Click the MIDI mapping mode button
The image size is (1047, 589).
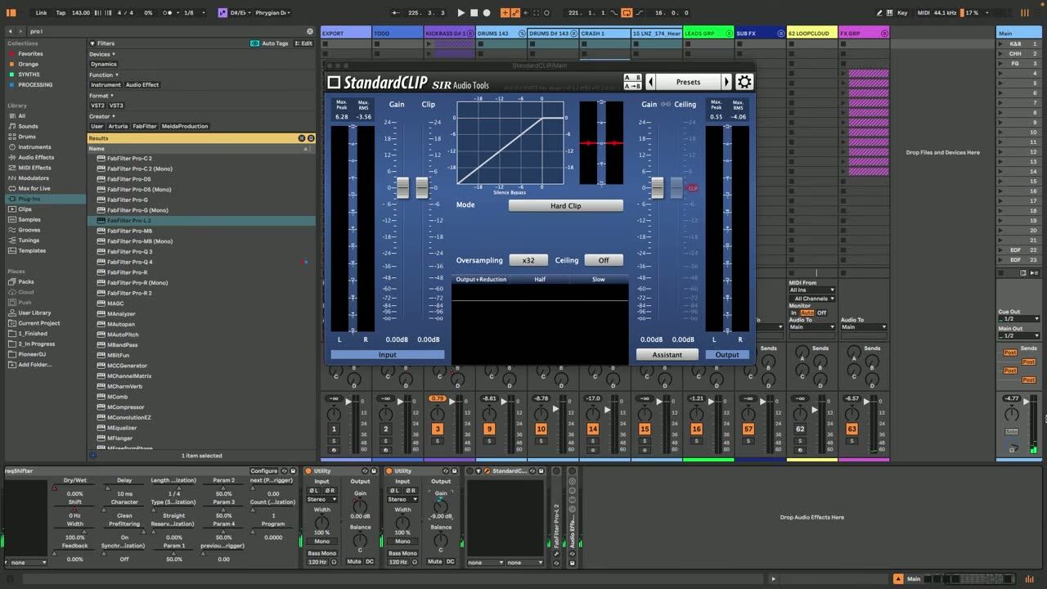pos(923,13)
